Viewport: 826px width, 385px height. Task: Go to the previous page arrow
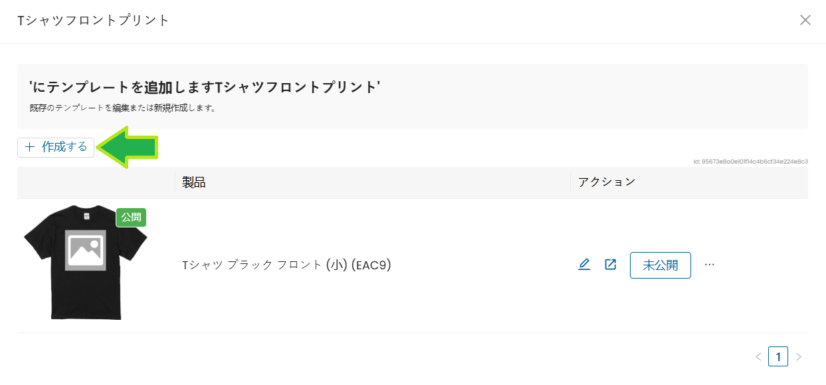pyautogui.click(x=758, y=357)
